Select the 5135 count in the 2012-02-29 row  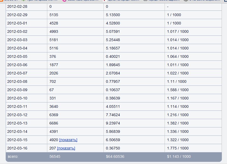[54, 15]
